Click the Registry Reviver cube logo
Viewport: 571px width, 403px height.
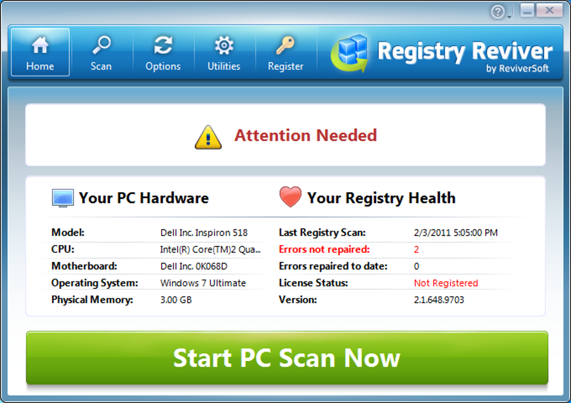(350, 53)
